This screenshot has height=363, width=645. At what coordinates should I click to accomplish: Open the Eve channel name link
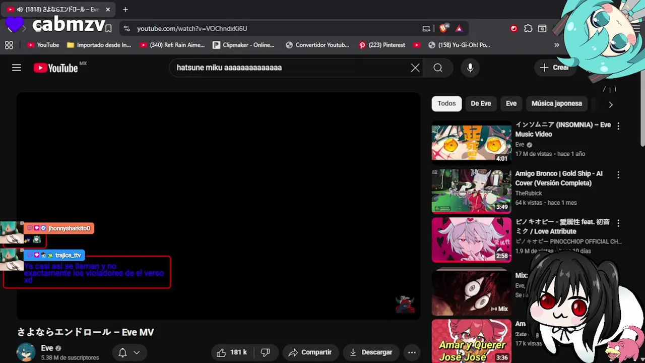(x=47, y=348)
